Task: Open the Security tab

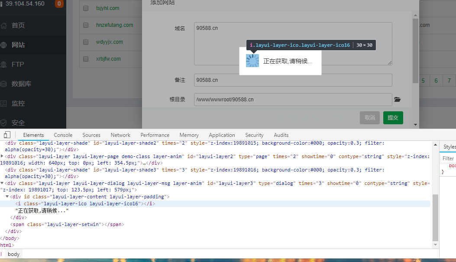Action: [254, 135]
